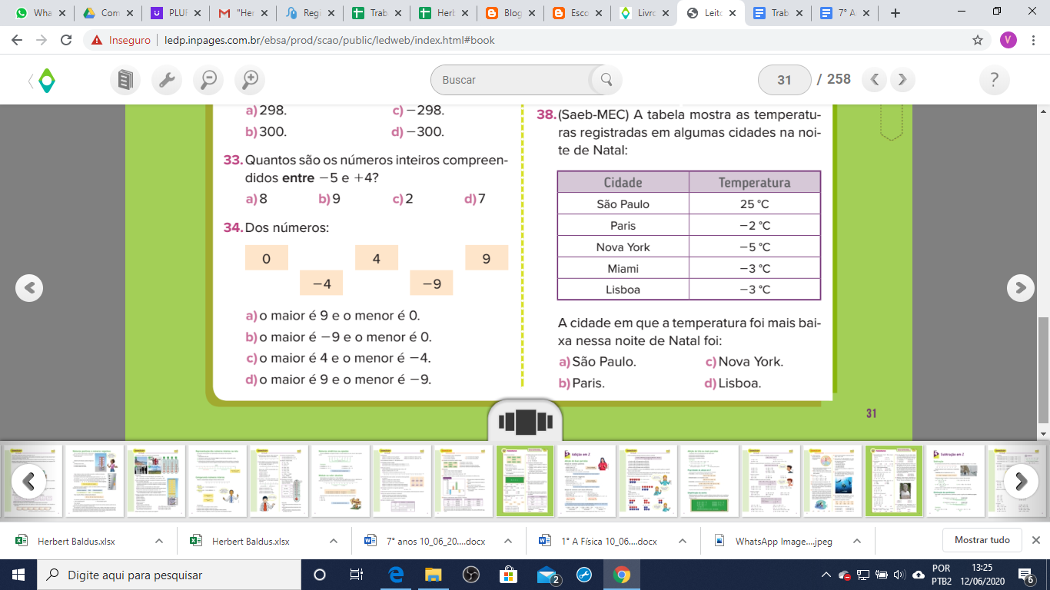Zoom out with the minus magnifier
Image resolution: width=1050 pixels, height=590 pixels.
pos(208,79)
